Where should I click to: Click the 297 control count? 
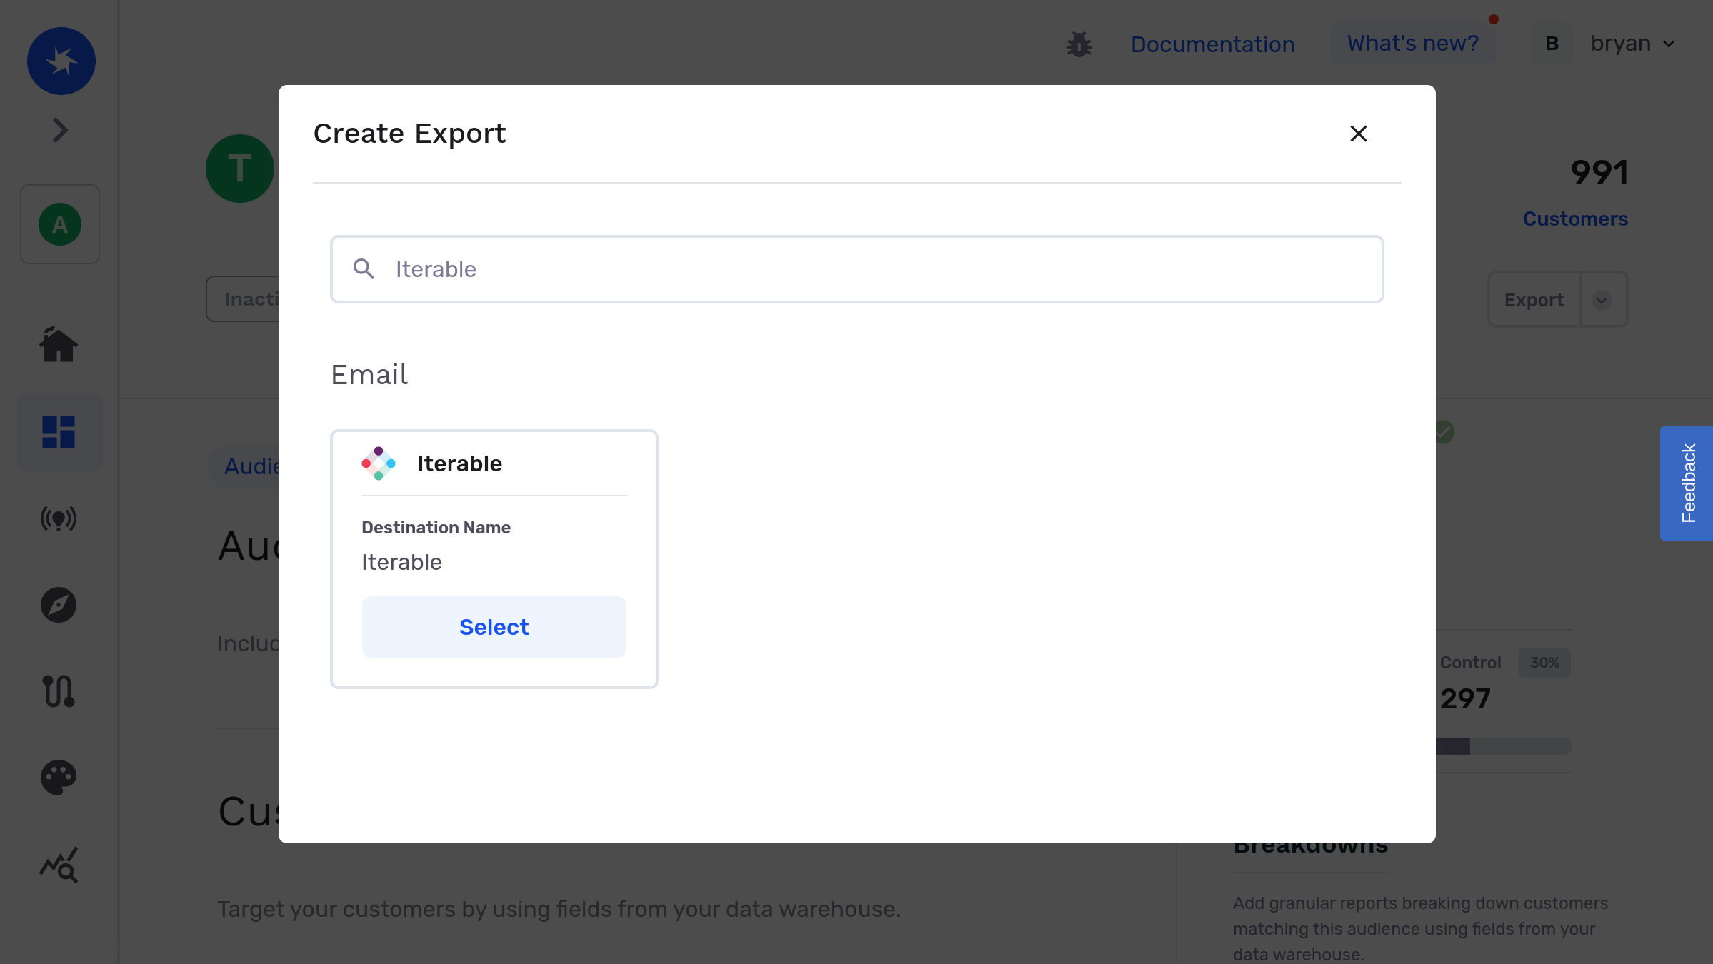tap(1465, 698)
